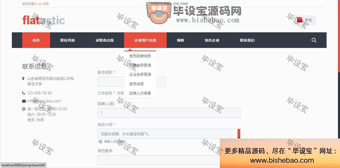
Task: Go to 知名企业
Action: click(x=212, y=40)
